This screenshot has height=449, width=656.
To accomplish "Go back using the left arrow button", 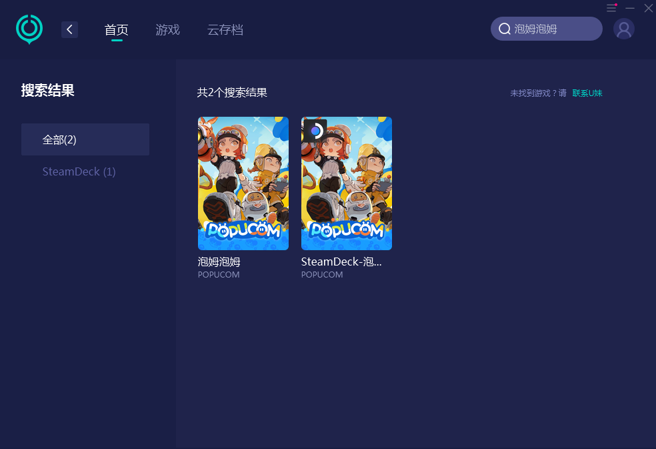I will (x=69, y=30).
